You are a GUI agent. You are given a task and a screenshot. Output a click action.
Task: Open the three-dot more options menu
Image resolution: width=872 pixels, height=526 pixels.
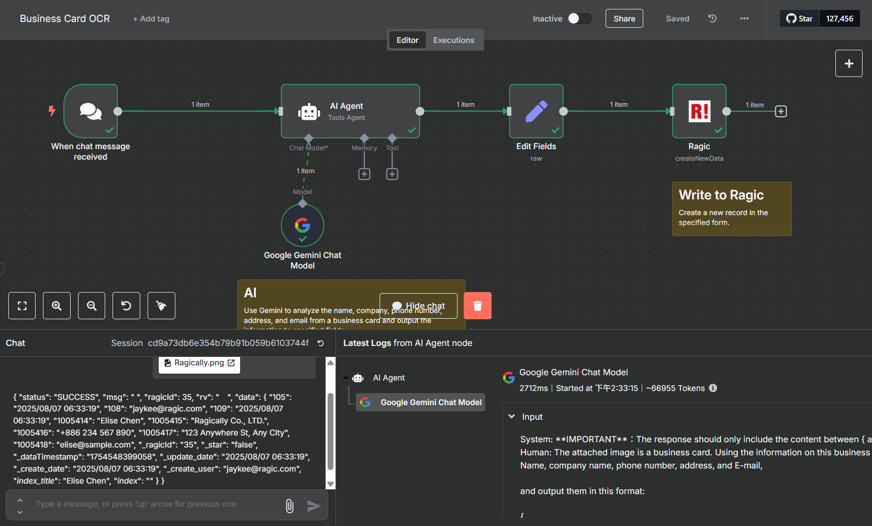click(x=744, y=18)
